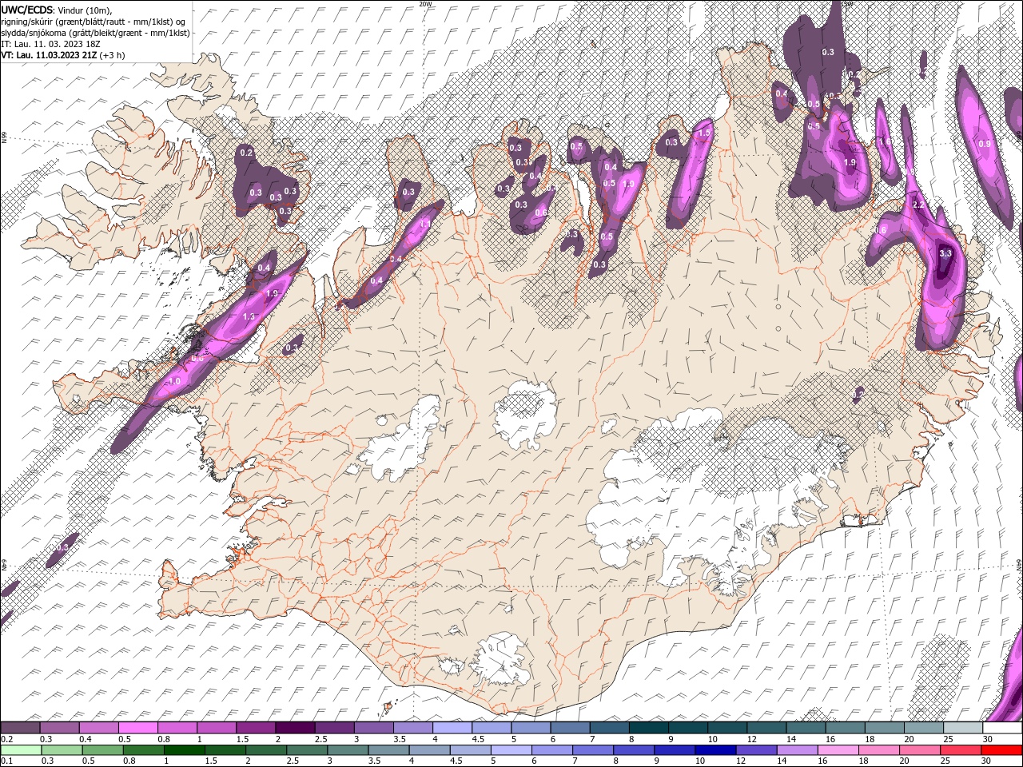The height and width of the screenshot is (767, 1023).
Task: Pick the light green 0.1 swatch in rain legend
Action: pyautogui.click(x=21, y=749)
